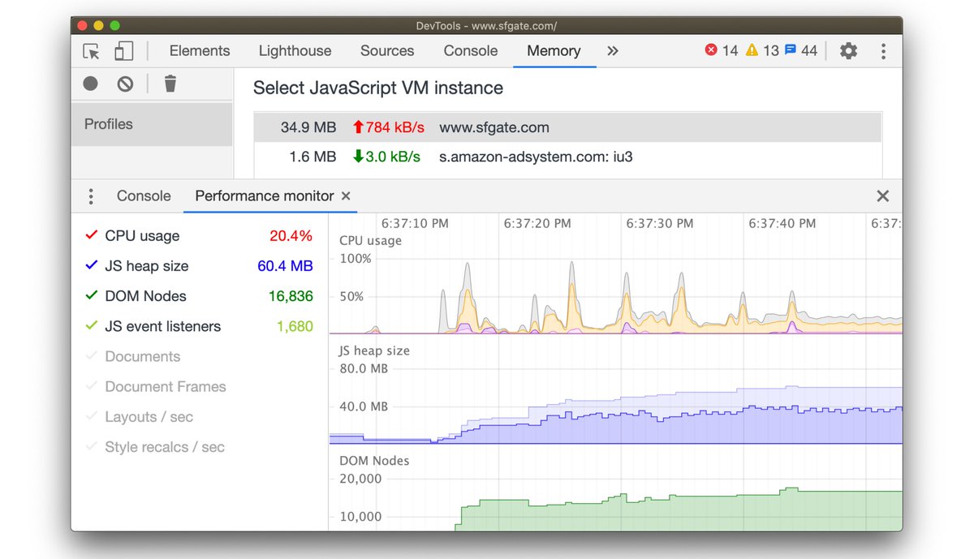Screen dimensions: 974x559
Task: Toggle the device toolbar icon
Action: point(123,51)
